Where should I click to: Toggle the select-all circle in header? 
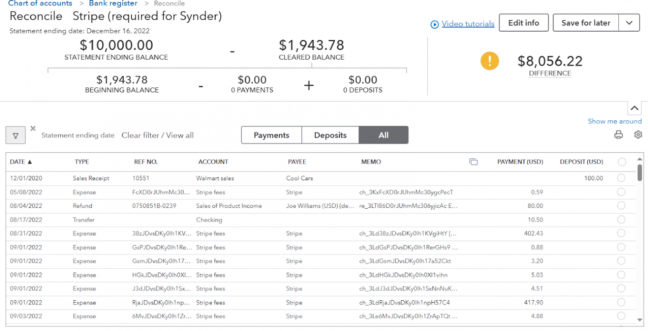coord(621,162)
